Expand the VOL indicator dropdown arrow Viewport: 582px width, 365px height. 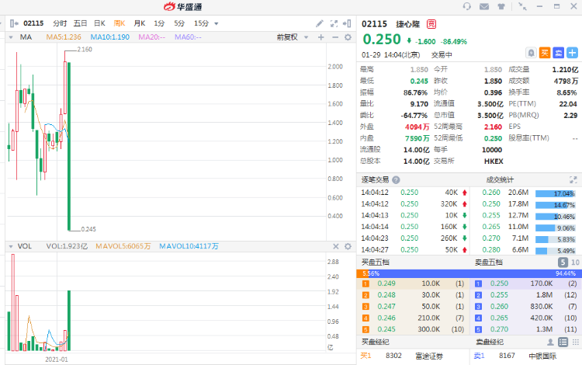tap(10, 246)
